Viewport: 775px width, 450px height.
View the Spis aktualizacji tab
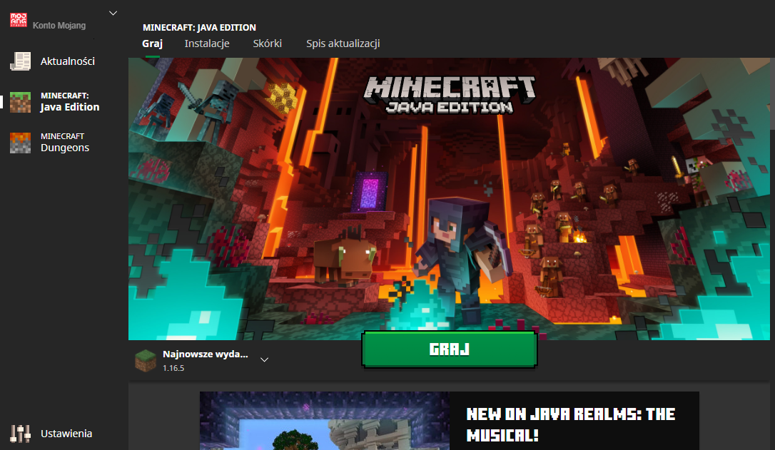pos(343,44)
